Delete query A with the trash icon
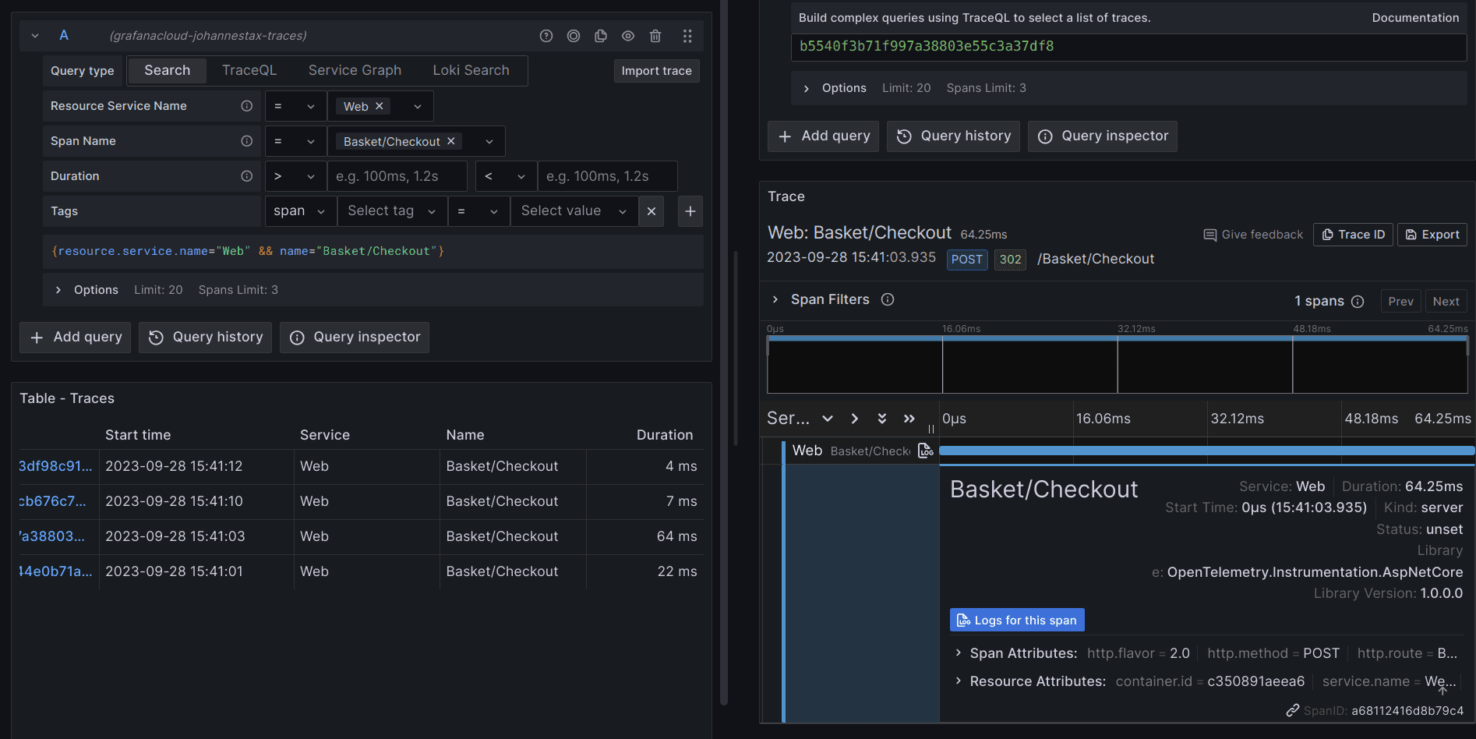This screenshot has height=739, width=1476. point(655,35)
